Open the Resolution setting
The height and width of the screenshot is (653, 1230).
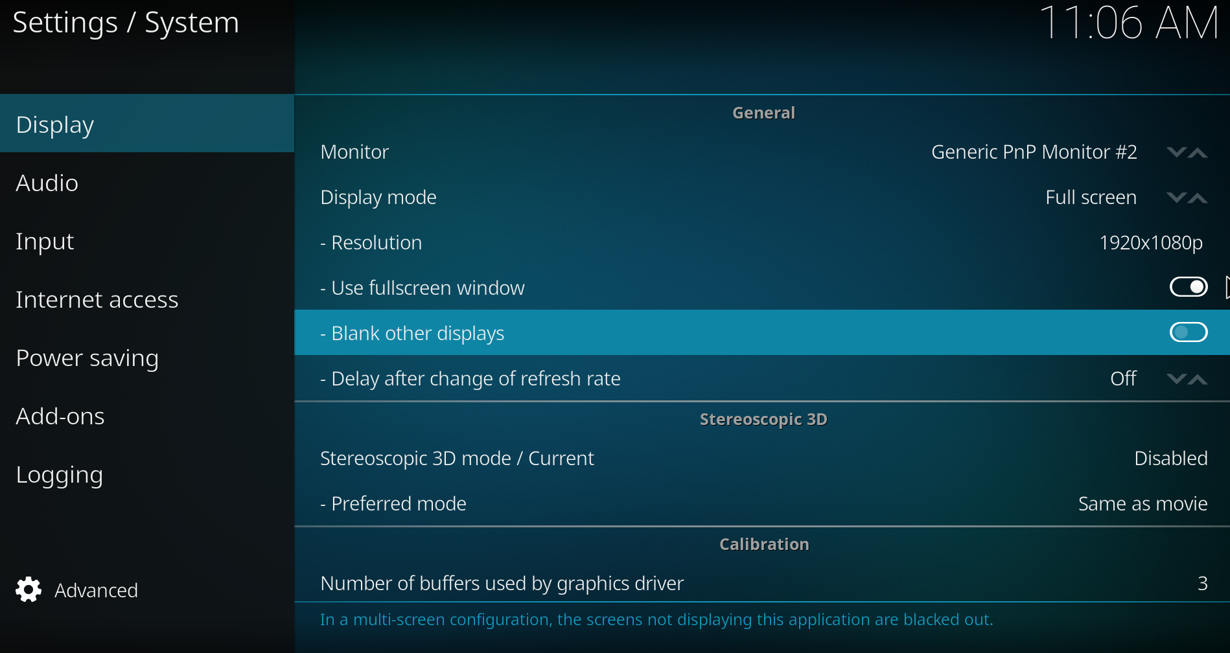762,242
